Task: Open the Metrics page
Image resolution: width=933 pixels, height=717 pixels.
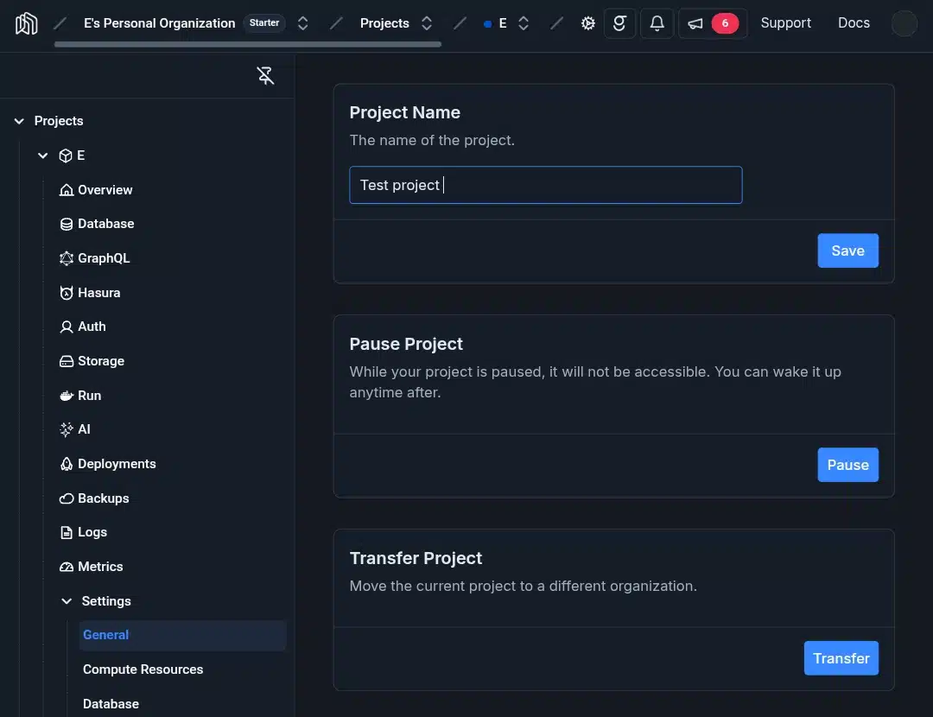Action: point(100,567)
